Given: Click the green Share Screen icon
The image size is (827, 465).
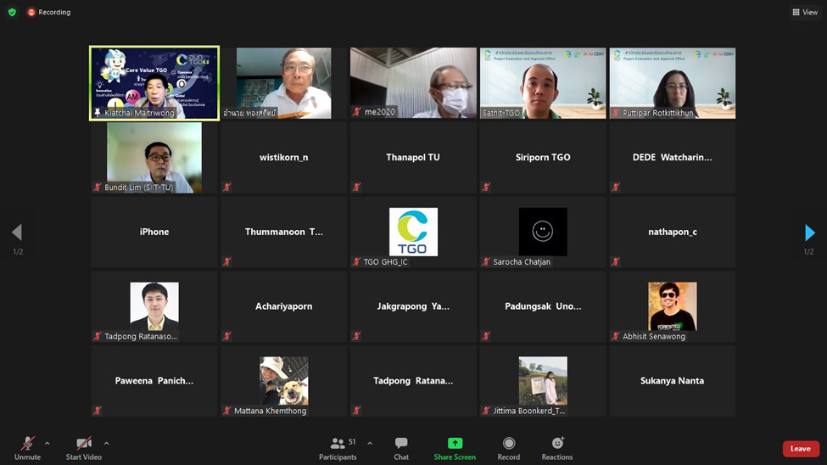Looking at the screenshot, I should click(455, 443).
